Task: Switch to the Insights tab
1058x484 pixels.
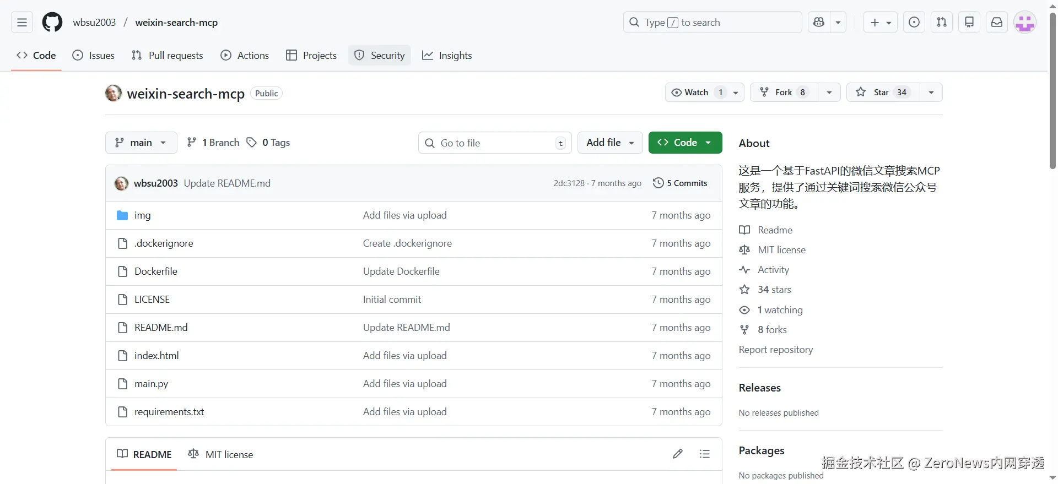Action: tap(447, 56)
